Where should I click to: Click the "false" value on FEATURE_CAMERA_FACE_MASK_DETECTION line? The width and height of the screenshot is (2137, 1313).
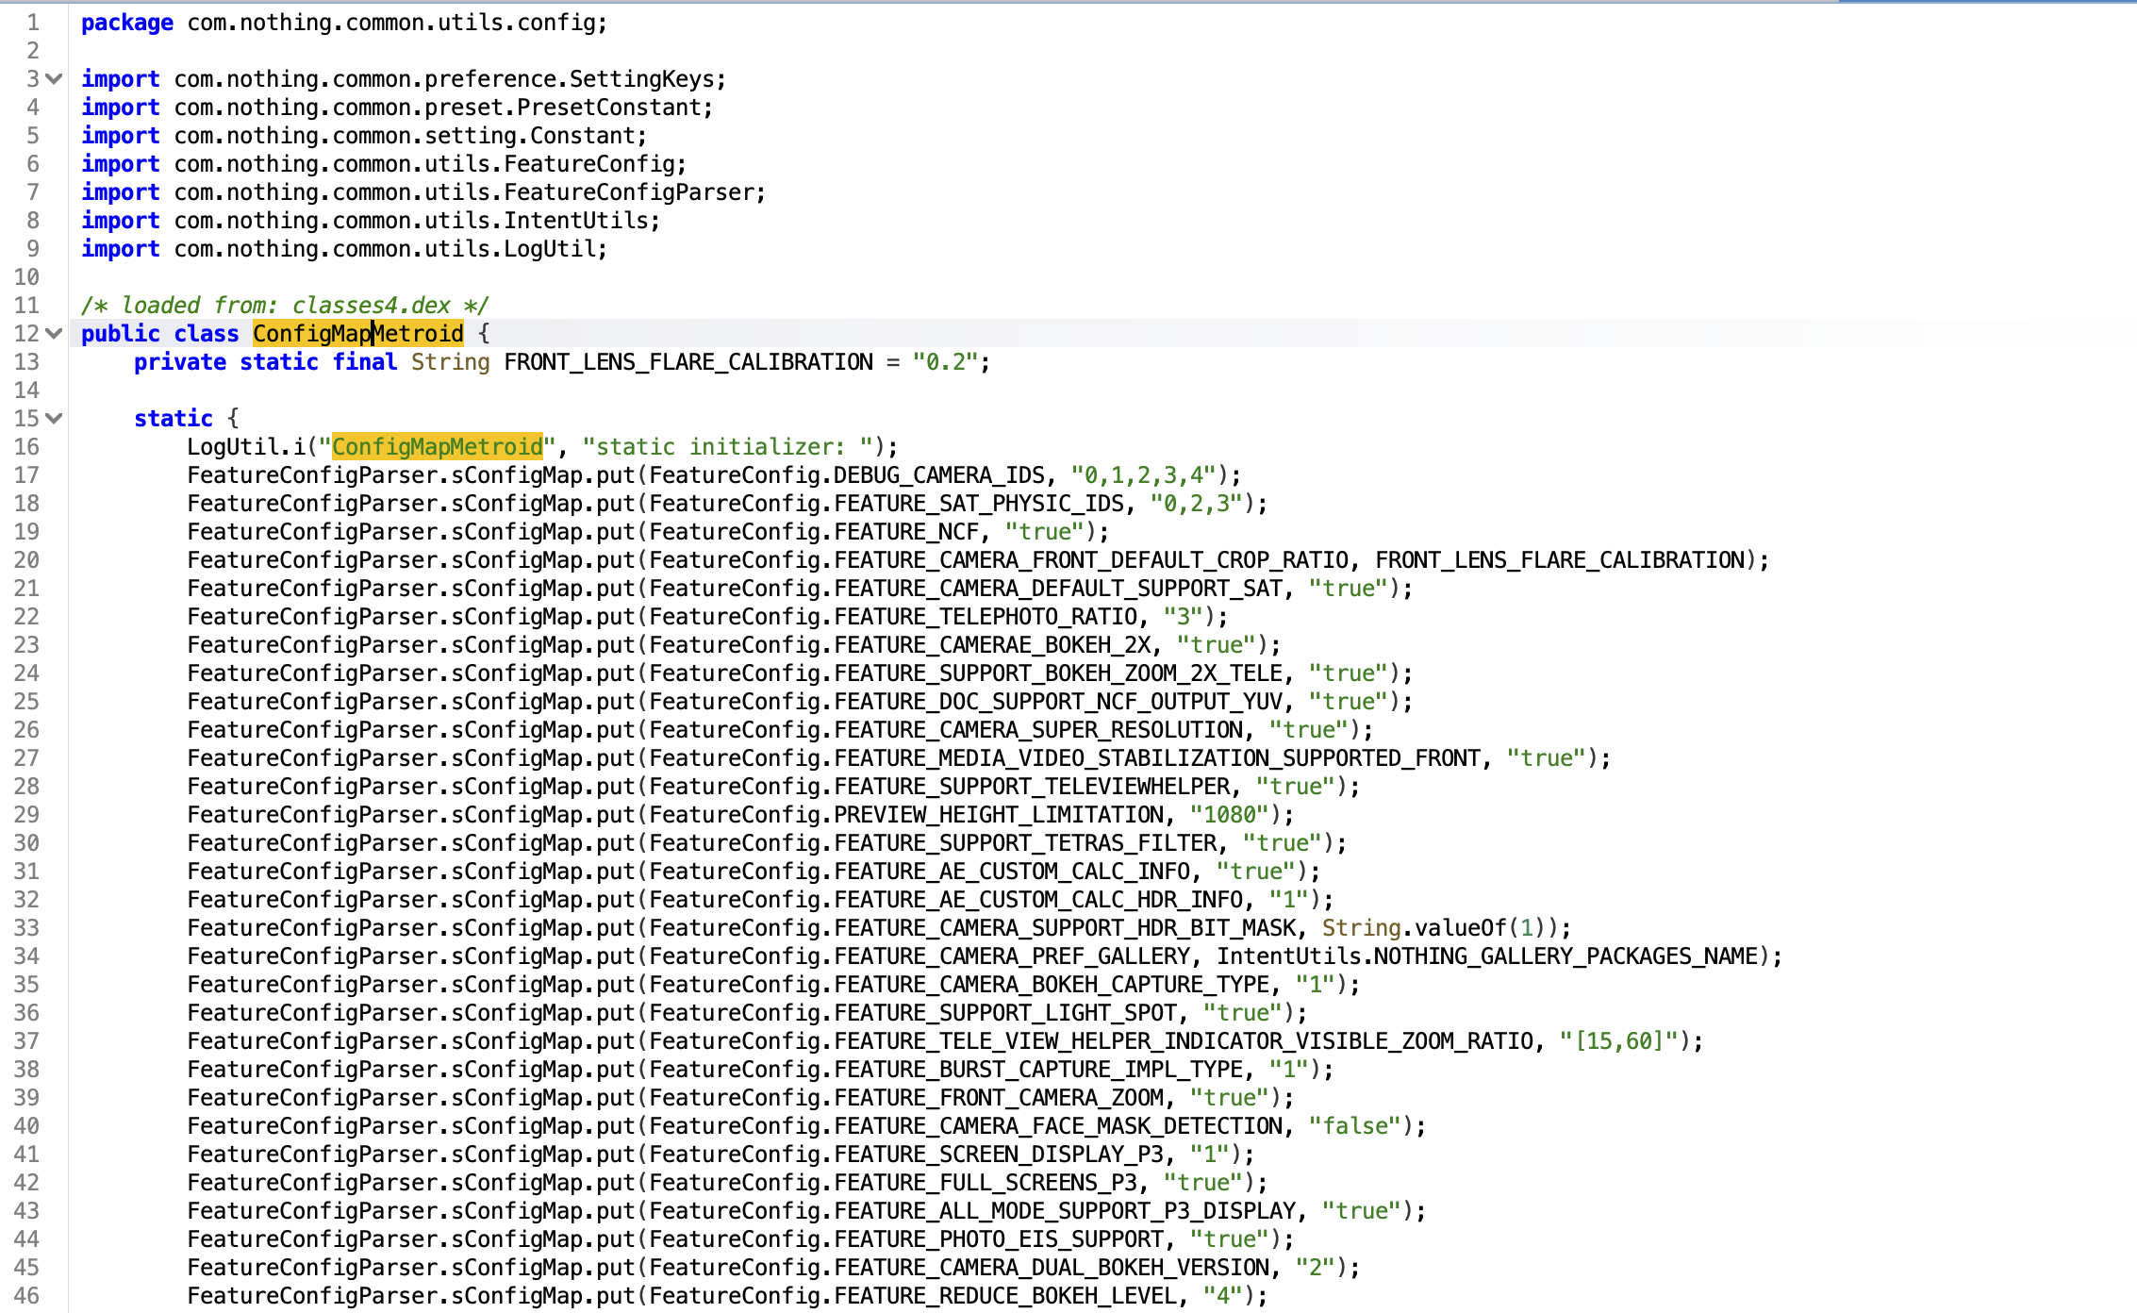pyautogui.click(x=1353, y=1125)
